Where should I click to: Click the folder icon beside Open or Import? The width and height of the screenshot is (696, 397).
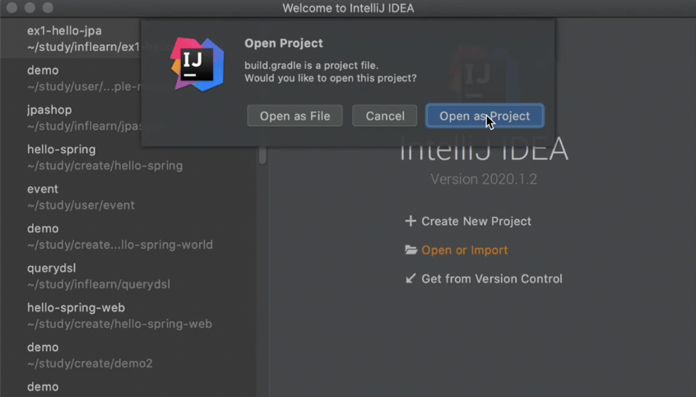[411, 250]
